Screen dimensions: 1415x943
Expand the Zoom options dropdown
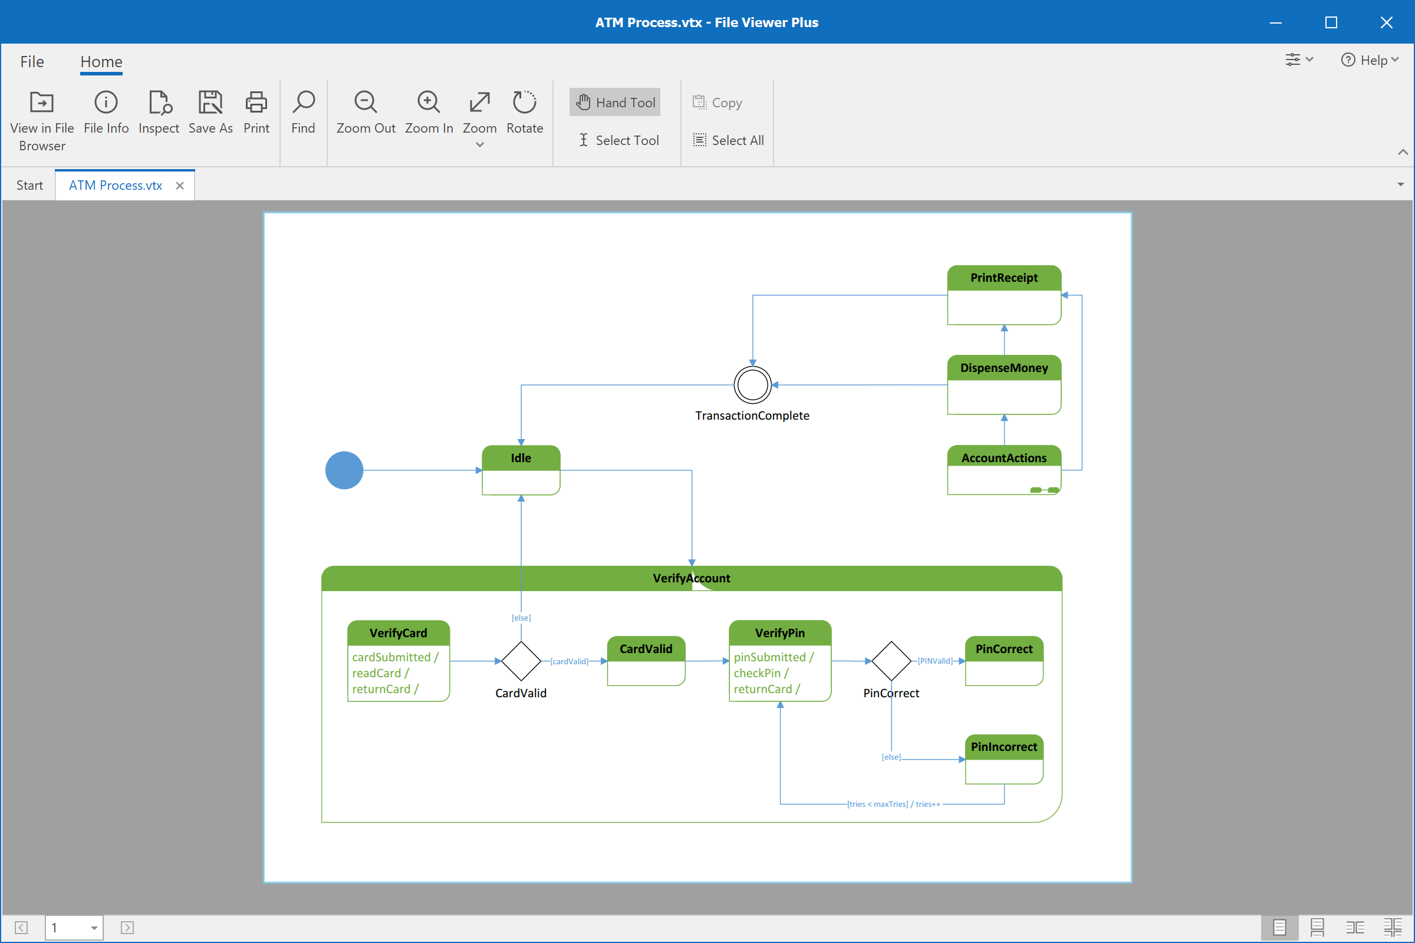479,144
